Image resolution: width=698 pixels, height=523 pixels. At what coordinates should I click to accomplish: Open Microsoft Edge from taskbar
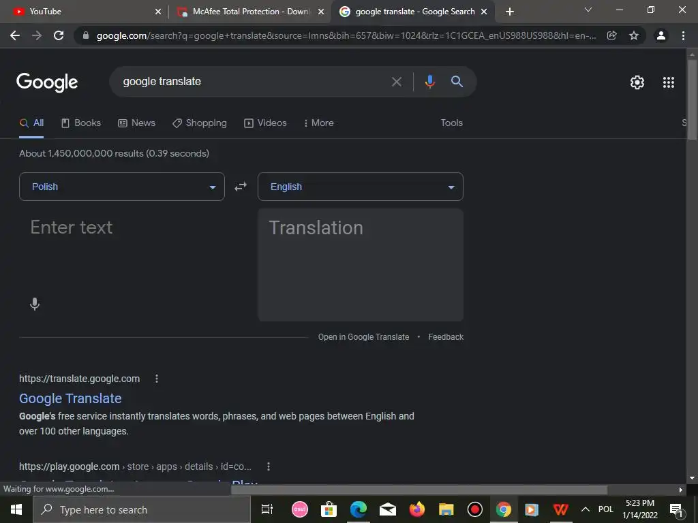point(358,509)
